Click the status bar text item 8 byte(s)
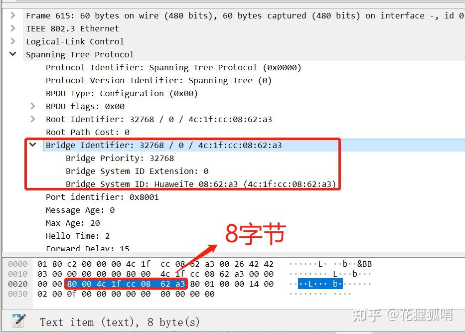Screen dimensions: 465x334 pyautogui.click(x=120, y=322)
